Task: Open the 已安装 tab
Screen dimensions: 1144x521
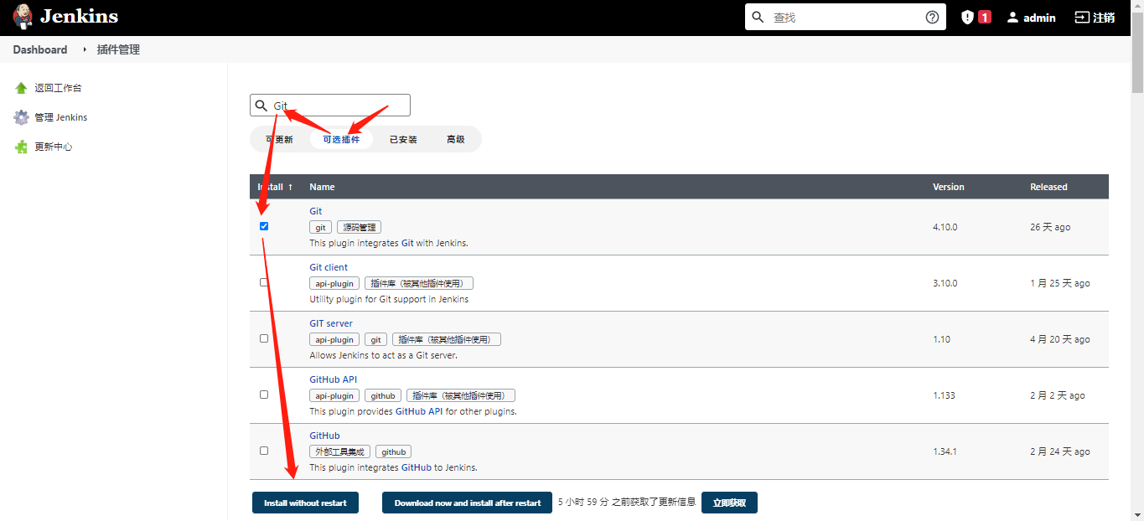Action: (x=403, y=139)
